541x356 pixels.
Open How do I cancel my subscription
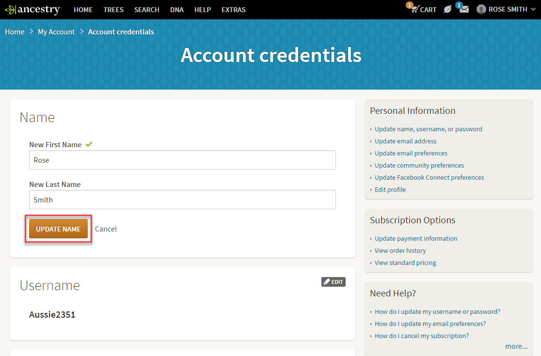point(422,336)
